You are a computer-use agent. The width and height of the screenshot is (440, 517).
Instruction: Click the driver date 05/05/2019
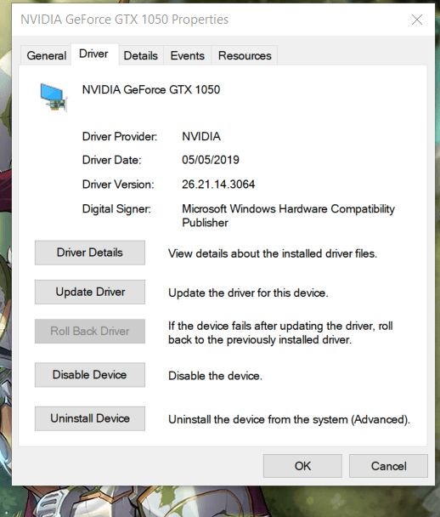pos(211,160)
